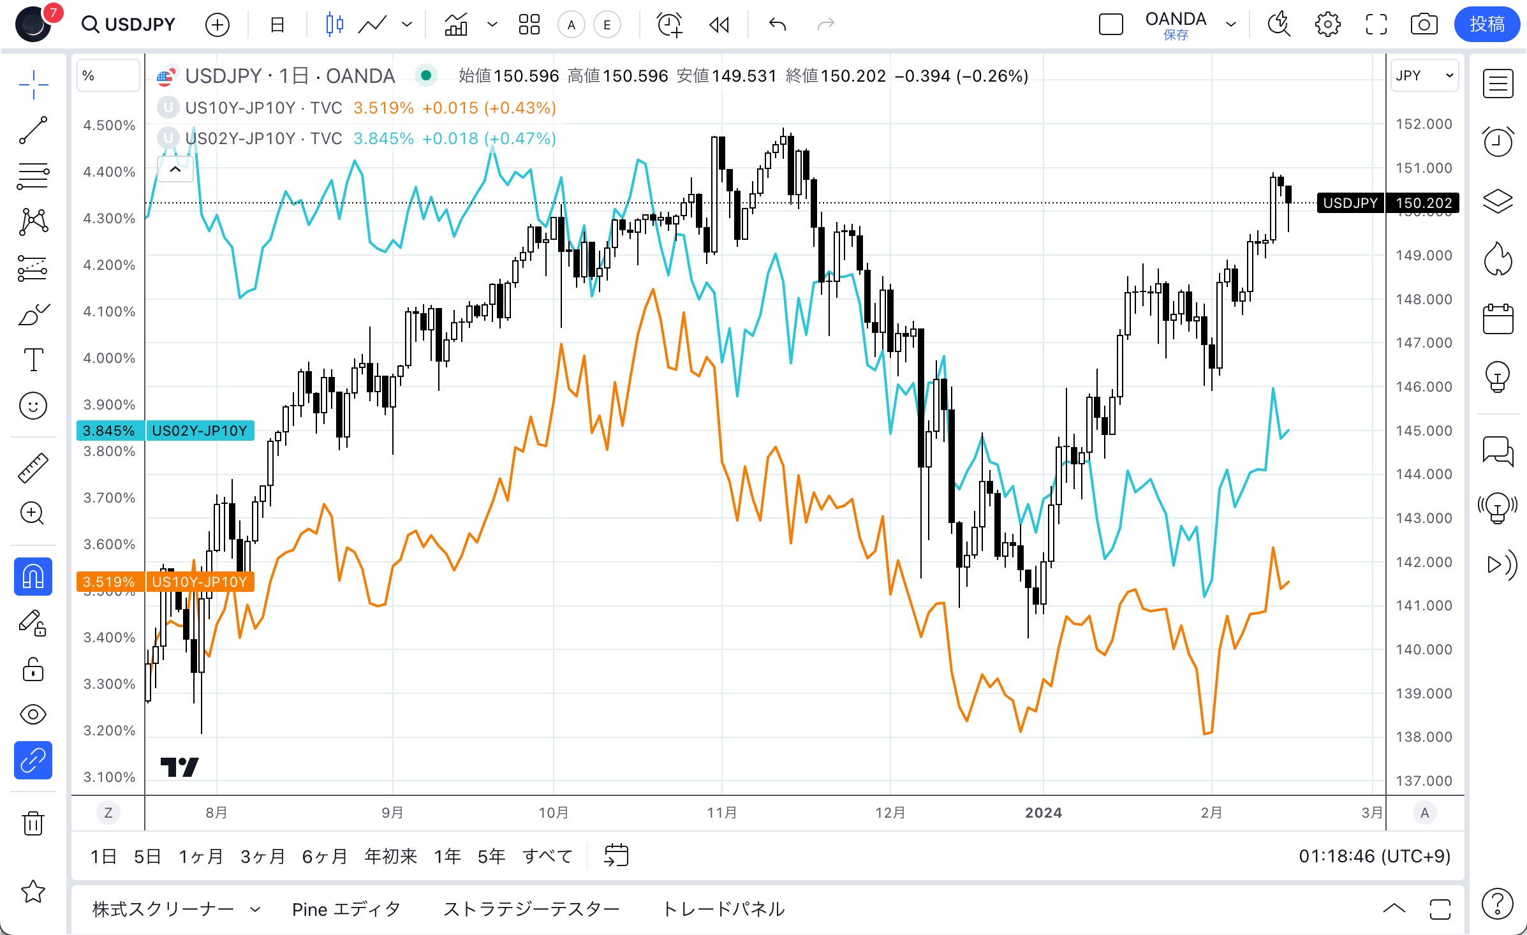Screen dimensions: 1527x935
Task: Toggle magnet mode on the left toolbar
Action: (33, 577)
